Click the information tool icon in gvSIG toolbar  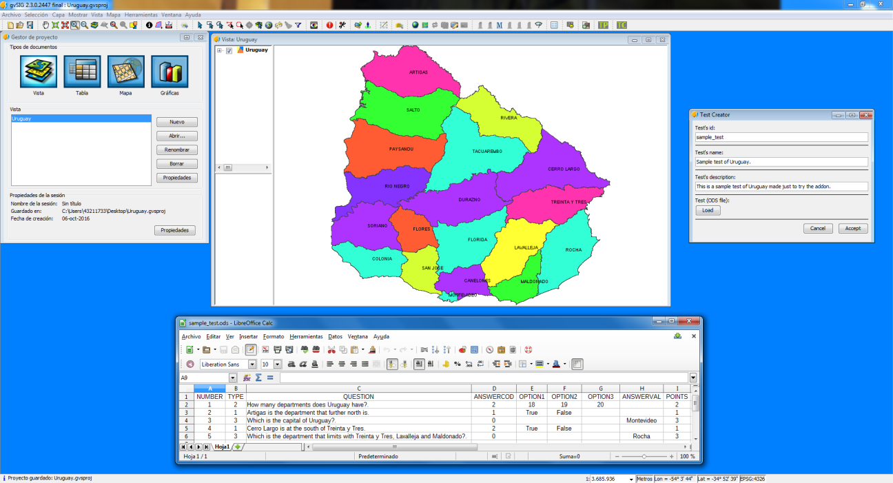click(149, 25)
